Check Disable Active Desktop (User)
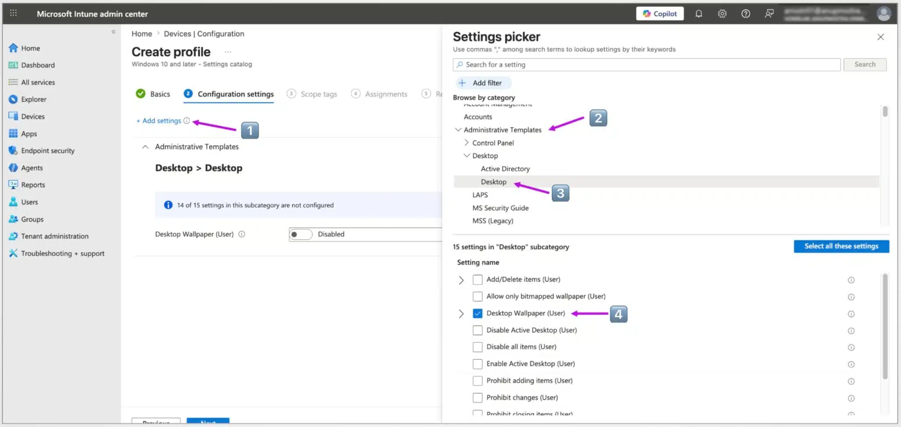 coord(478,330)
